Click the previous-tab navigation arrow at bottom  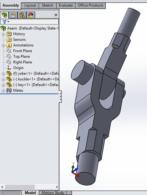(x=8, y=193)
